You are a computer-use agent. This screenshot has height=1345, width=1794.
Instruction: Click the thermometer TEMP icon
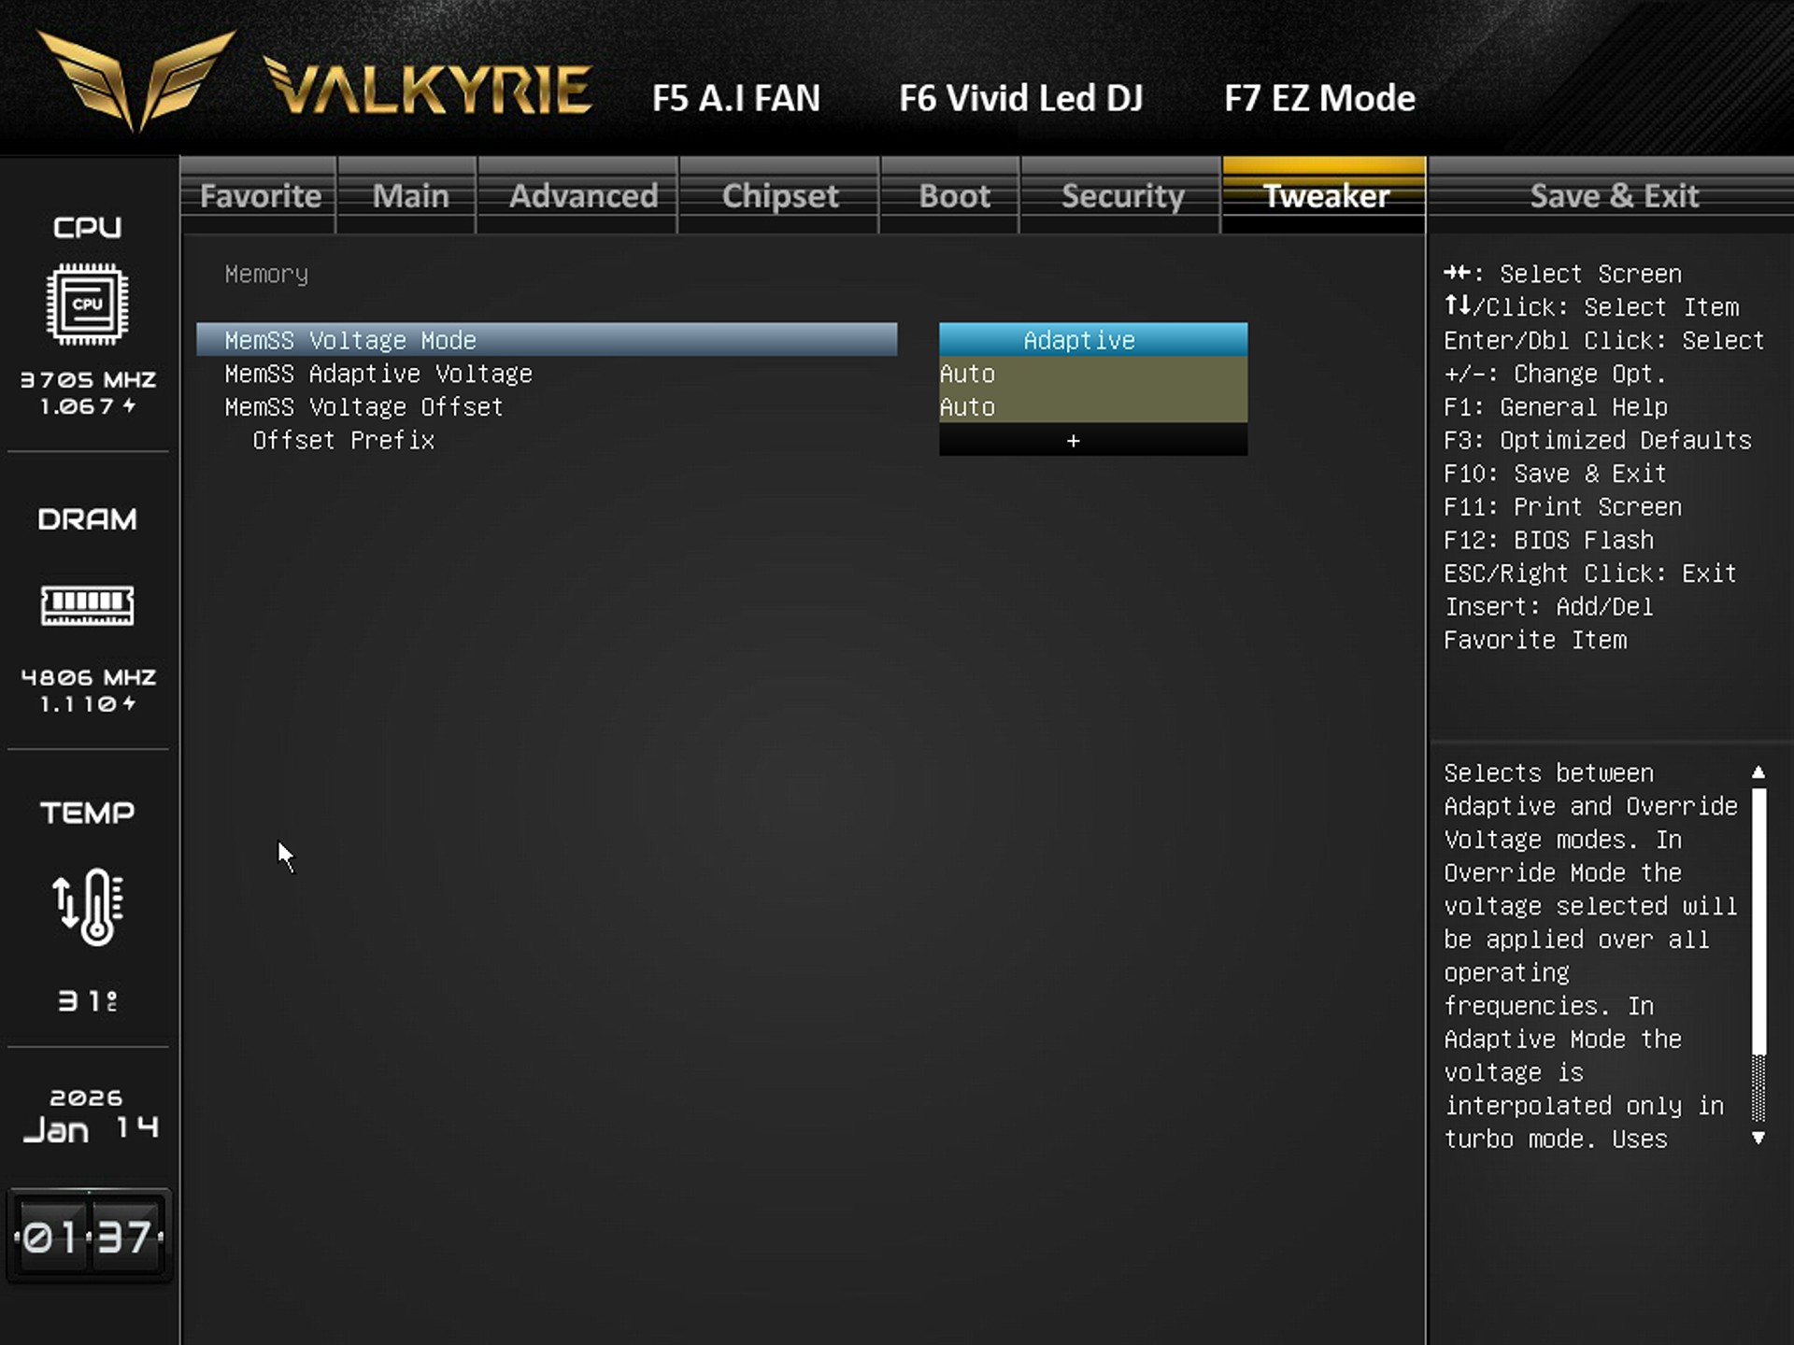click(87, 906)
